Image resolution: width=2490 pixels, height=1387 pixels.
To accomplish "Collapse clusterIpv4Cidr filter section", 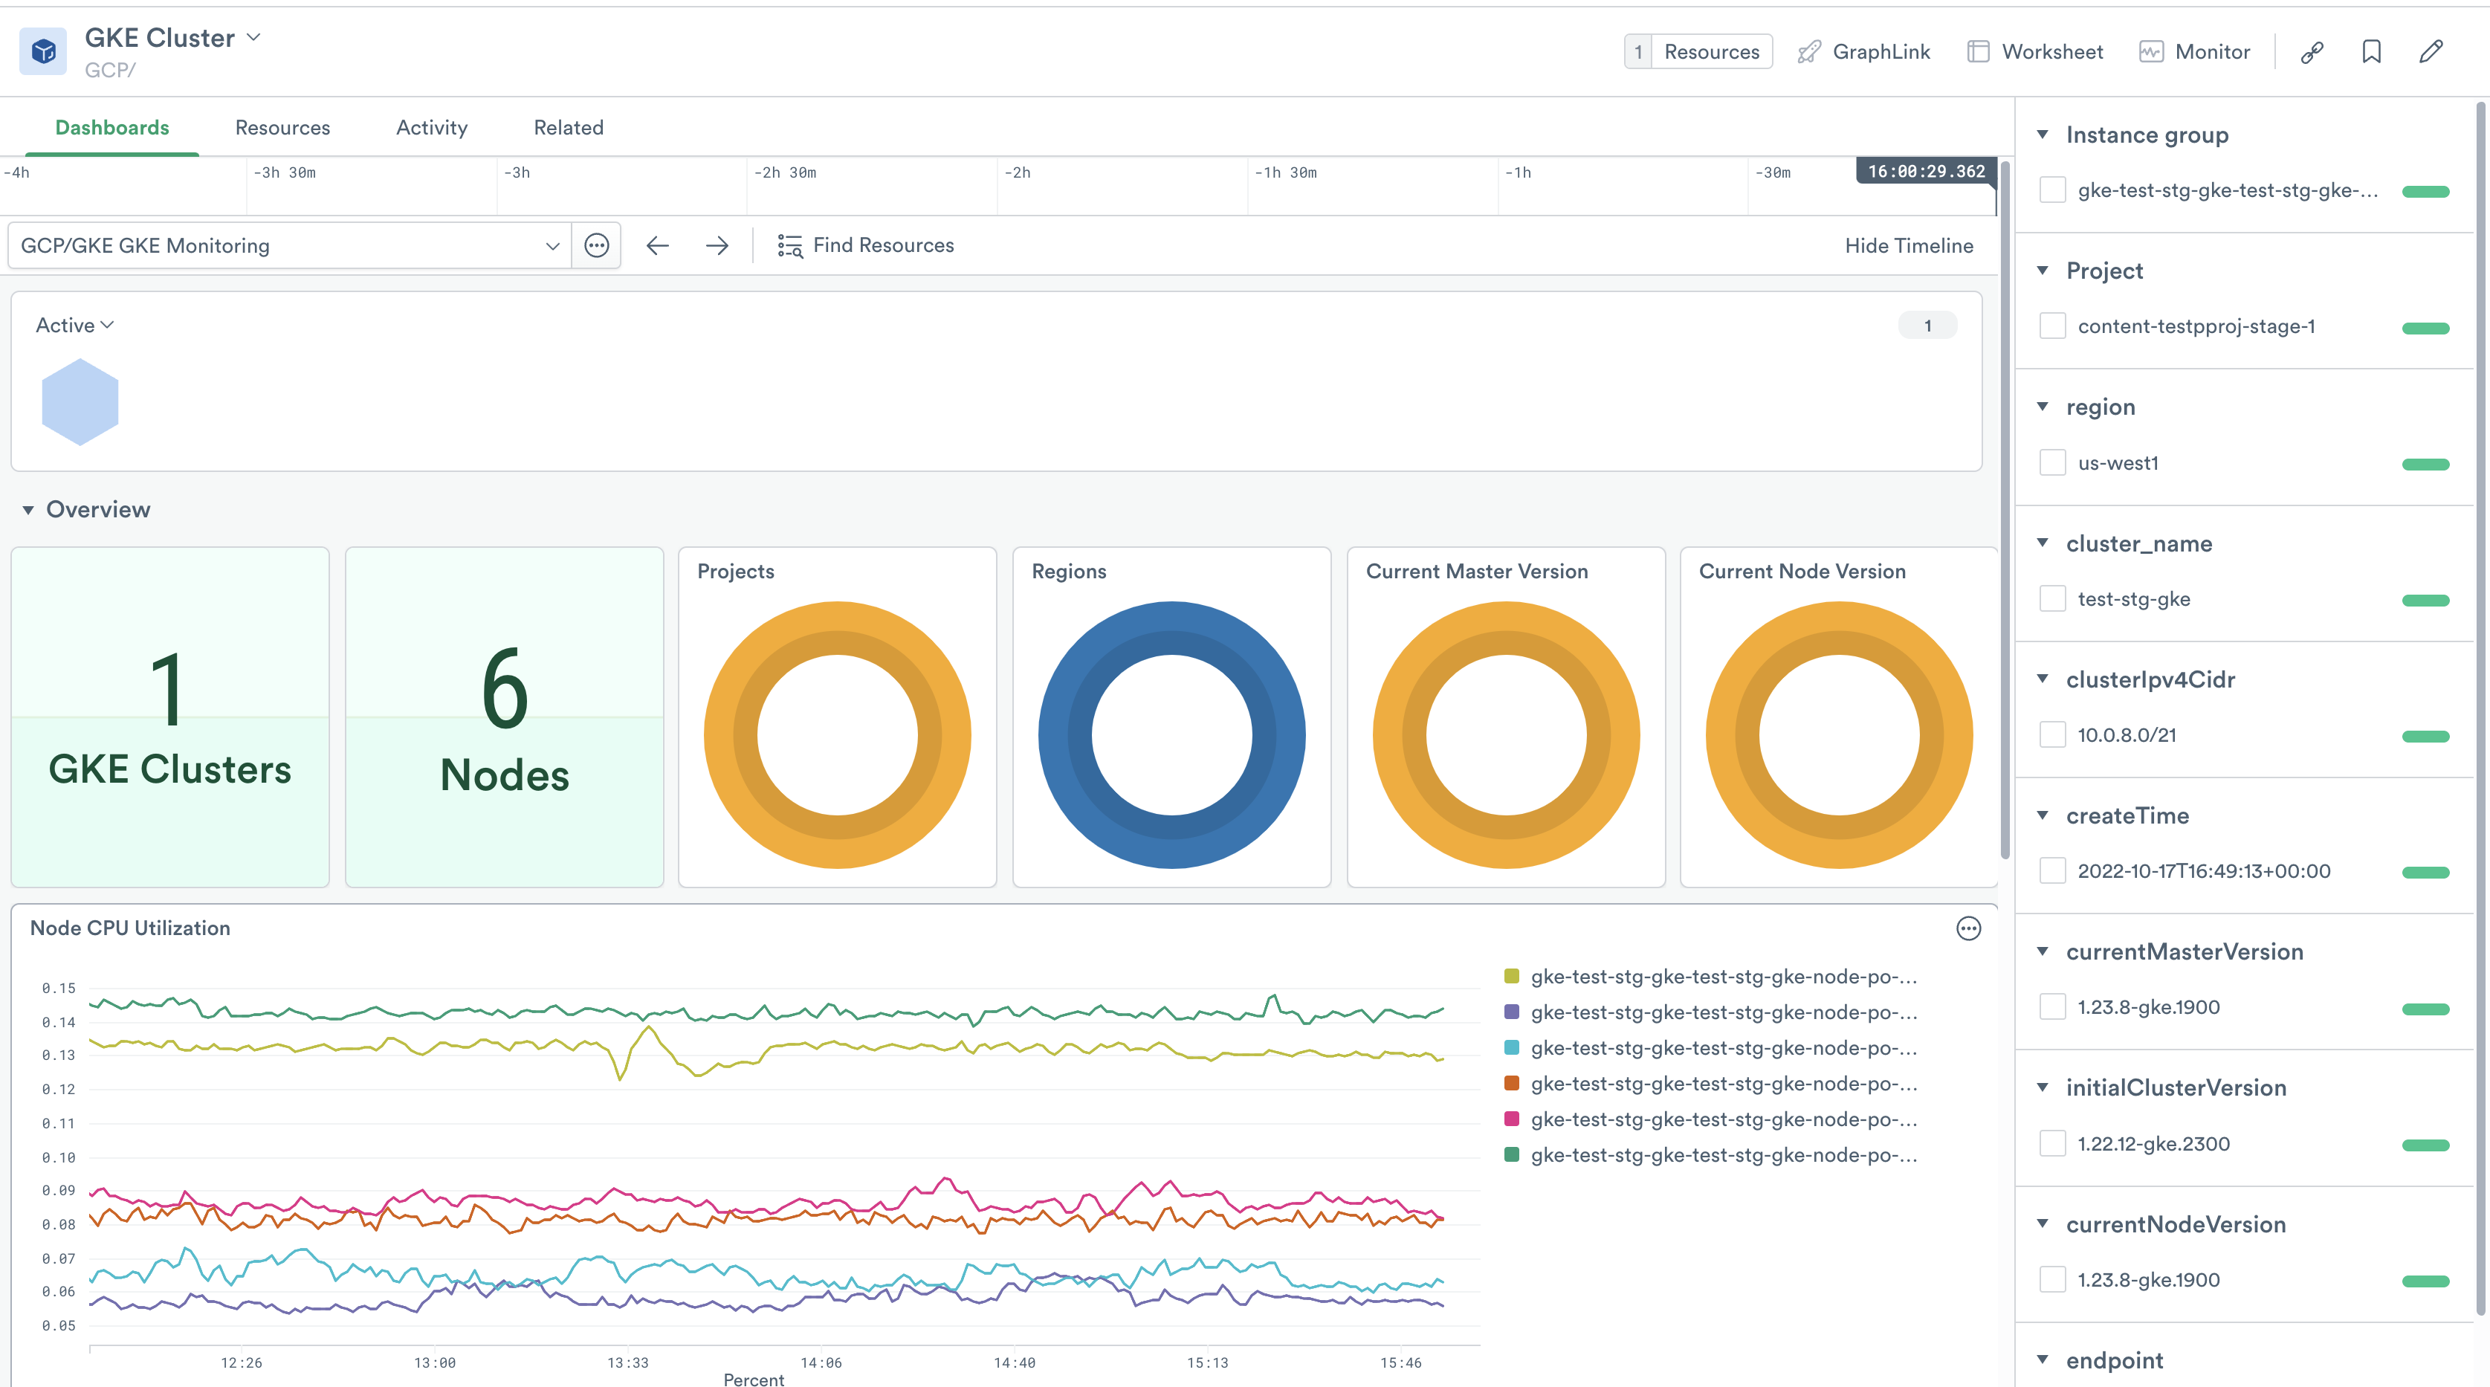I will (x=2043, y=679).
